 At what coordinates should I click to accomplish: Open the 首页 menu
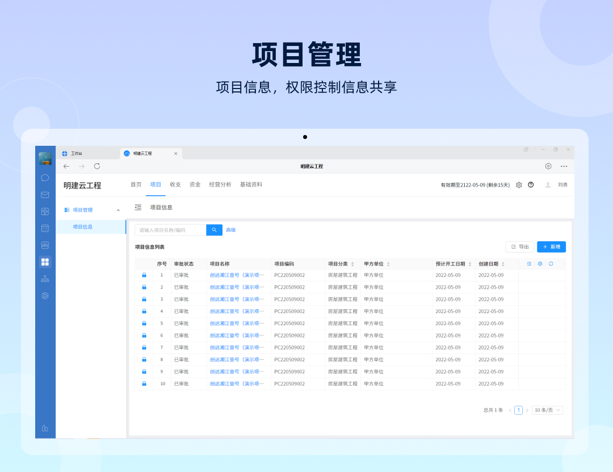tap(136, 184)
